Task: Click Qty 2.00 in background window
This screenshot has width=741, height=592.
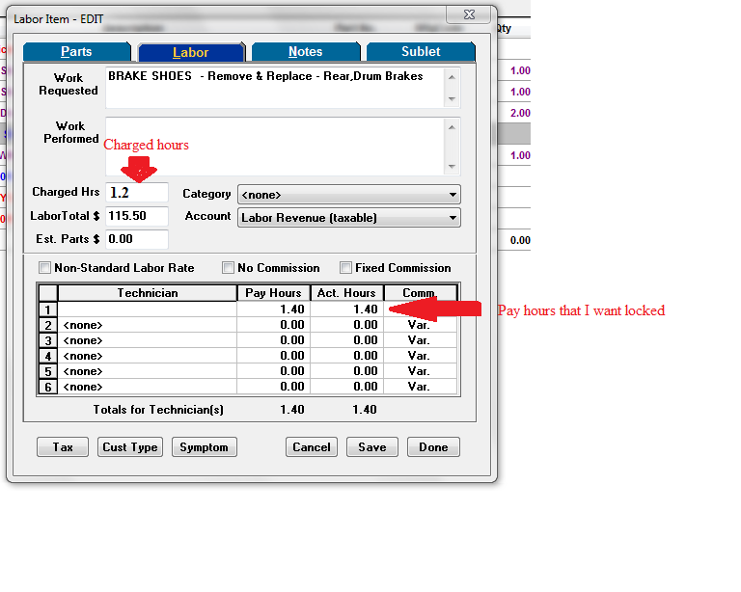Action: [x=520, y=113]
